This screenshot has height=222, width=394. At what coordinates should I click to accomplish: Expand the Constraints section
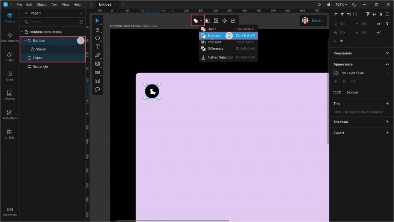[387, 53]
